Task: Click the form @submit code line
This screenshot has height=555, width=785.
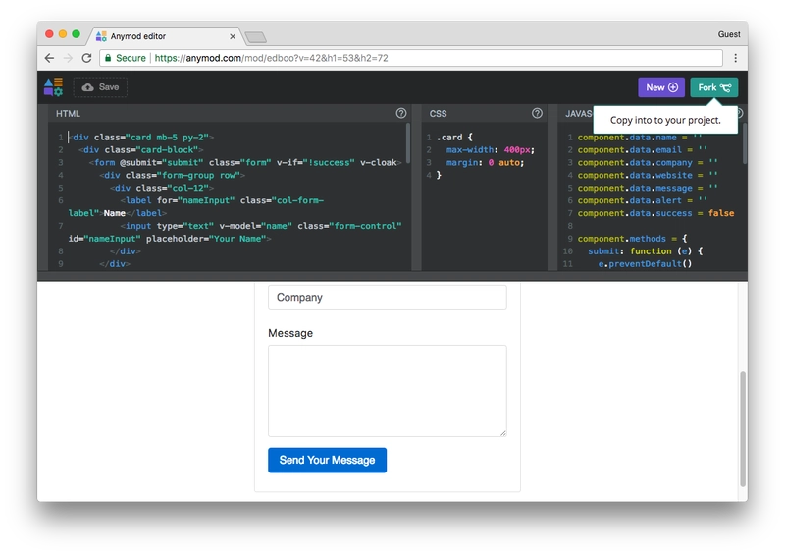Action: click(x=244, y=162)
